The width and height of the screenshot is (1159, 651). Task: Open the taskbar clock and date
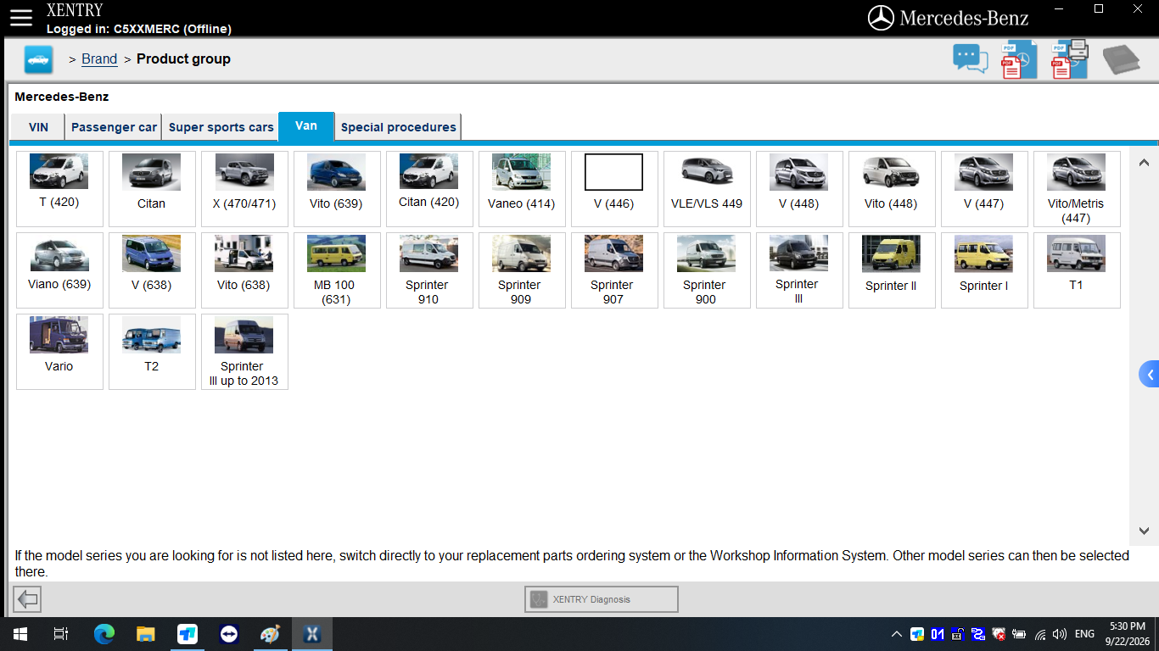click(1127, 634)
